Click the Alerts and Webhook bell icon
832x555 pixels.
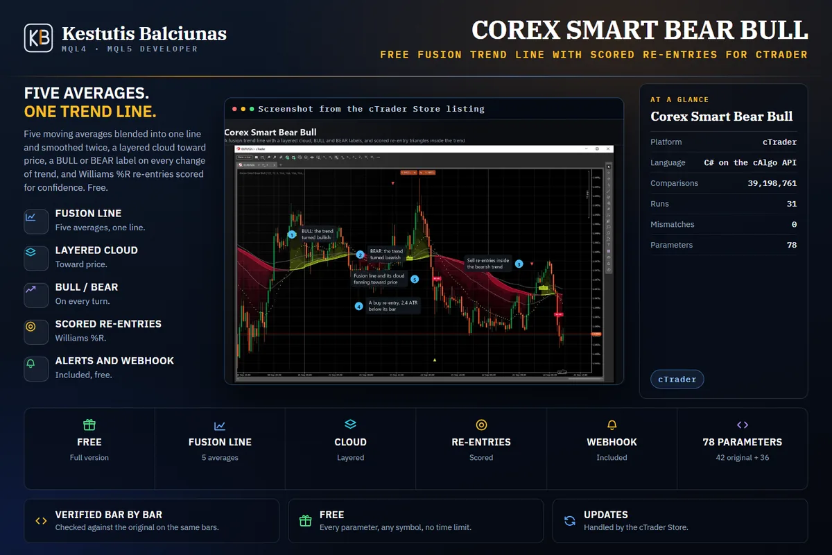pos(31,364)
